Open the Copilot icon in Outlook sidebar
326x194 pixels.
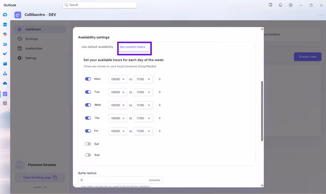(5, 34)
